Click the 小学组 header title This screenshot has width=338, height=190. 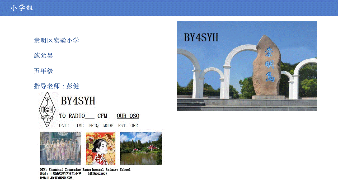point(22,8)
